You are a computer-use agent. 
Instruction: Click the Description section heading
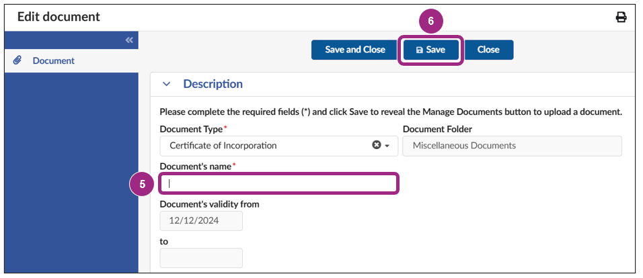point(213,85)
